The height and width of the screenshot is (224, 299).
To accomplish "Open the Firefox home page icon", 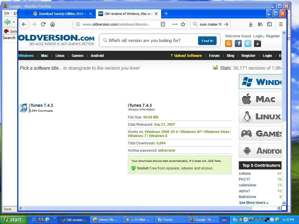I will coord(53,24).
